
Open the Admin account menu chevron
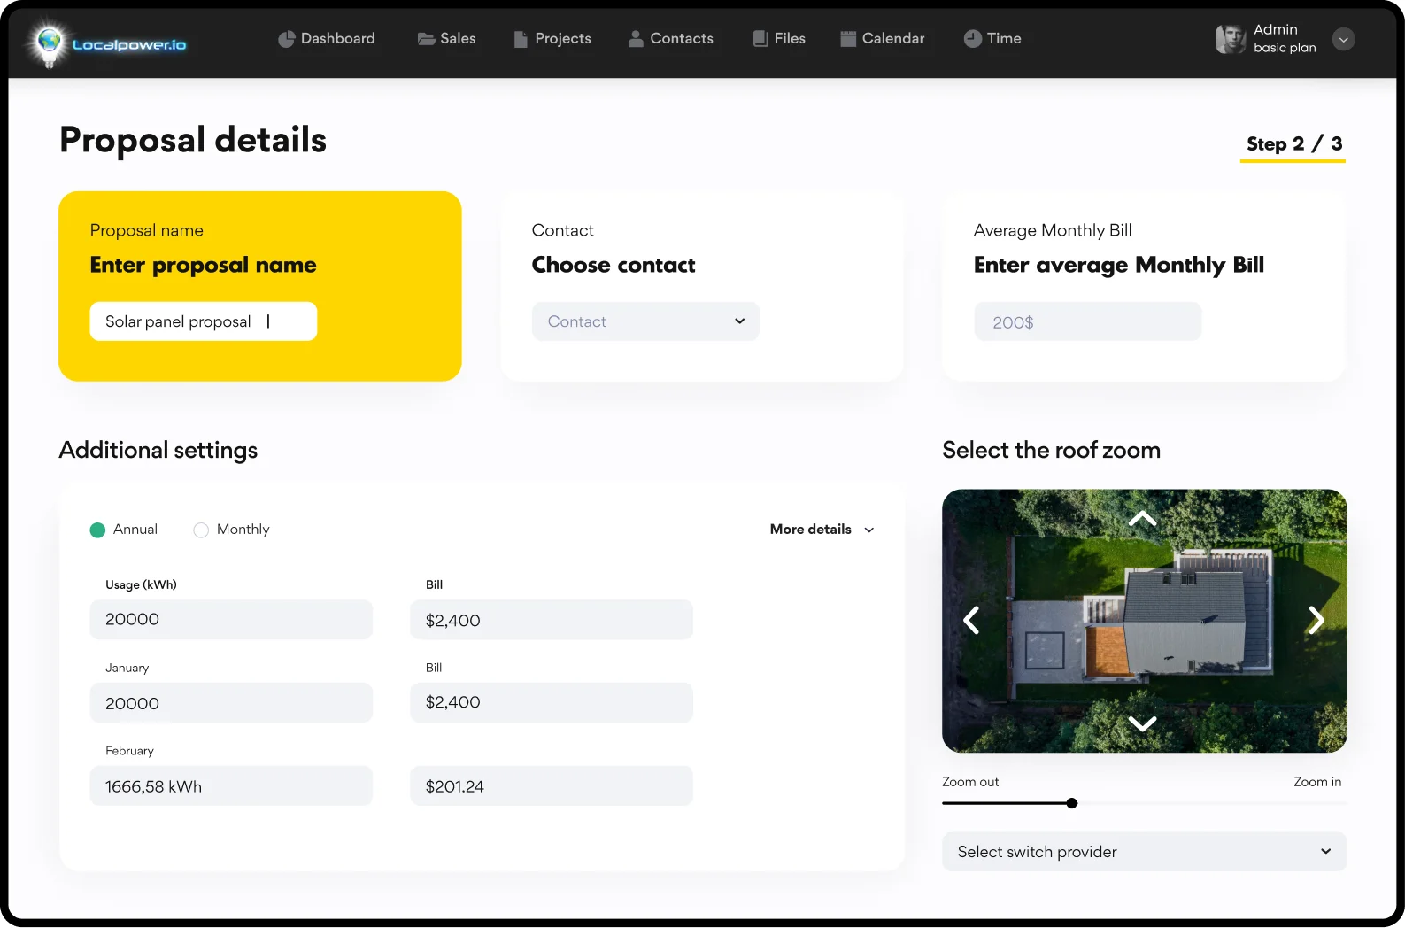click(1343, 39)
